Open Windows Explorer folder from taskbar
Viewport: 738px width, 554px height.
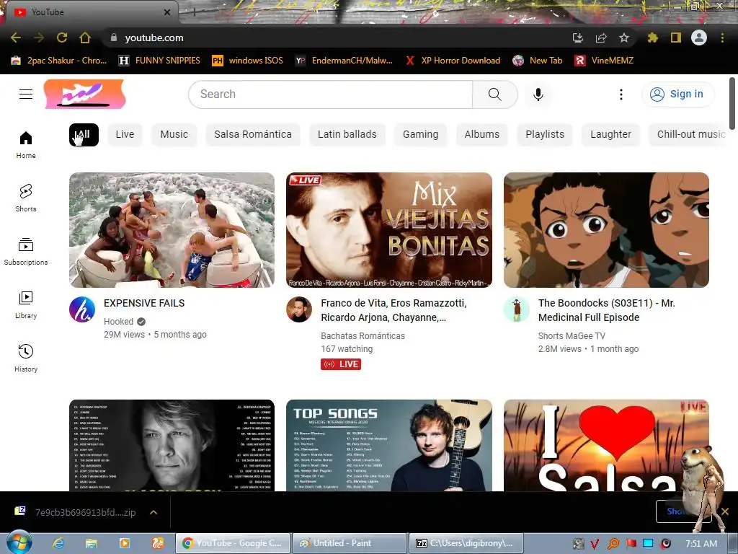pos(92,543)
